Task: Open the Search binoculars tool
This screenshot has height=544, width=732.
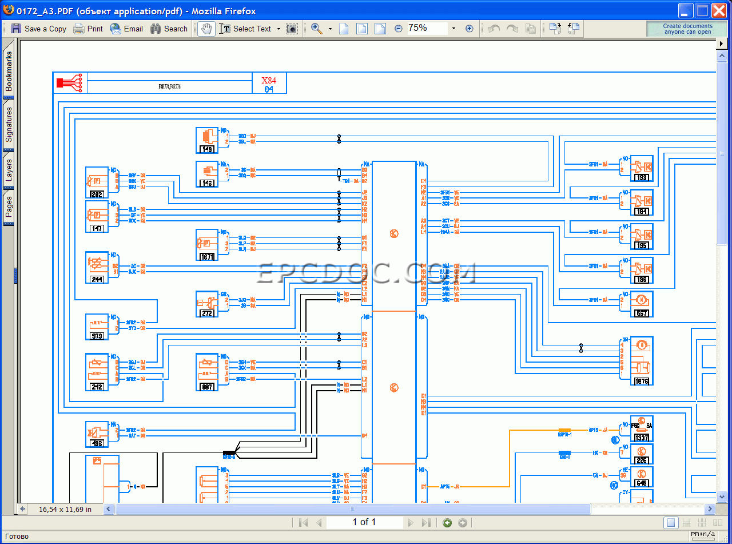Action: (169, 29)
